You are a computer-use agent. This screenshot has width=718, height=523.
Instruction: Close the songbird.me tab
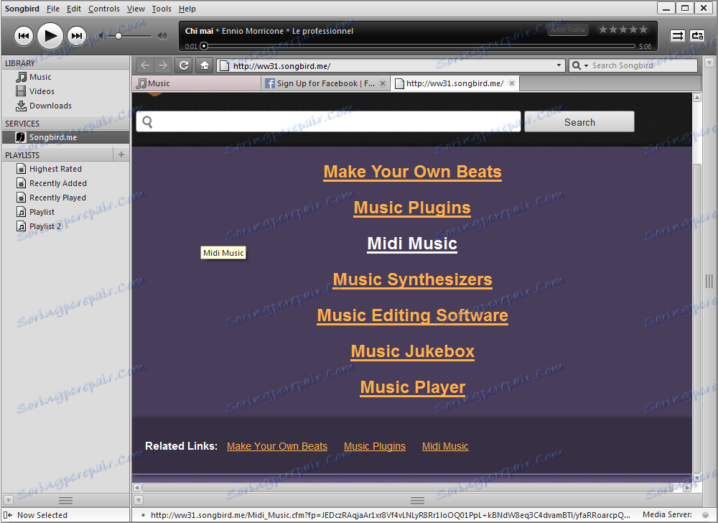tap(512, 83)
